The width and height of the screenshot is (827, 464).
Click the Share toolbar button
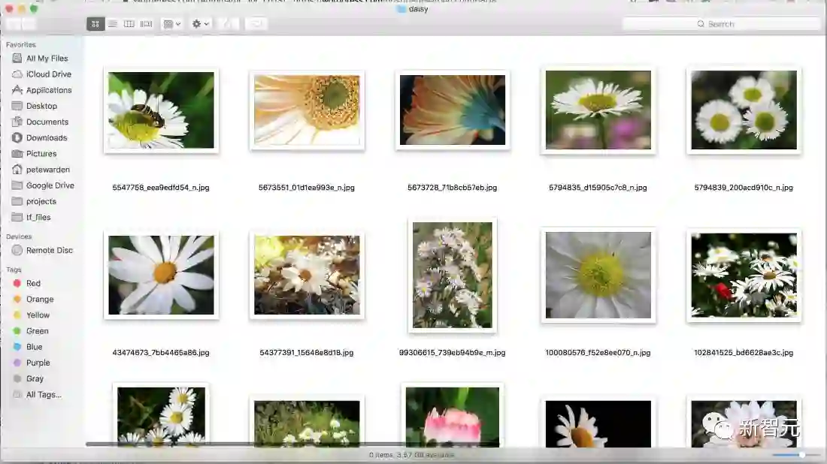[229, 24]
